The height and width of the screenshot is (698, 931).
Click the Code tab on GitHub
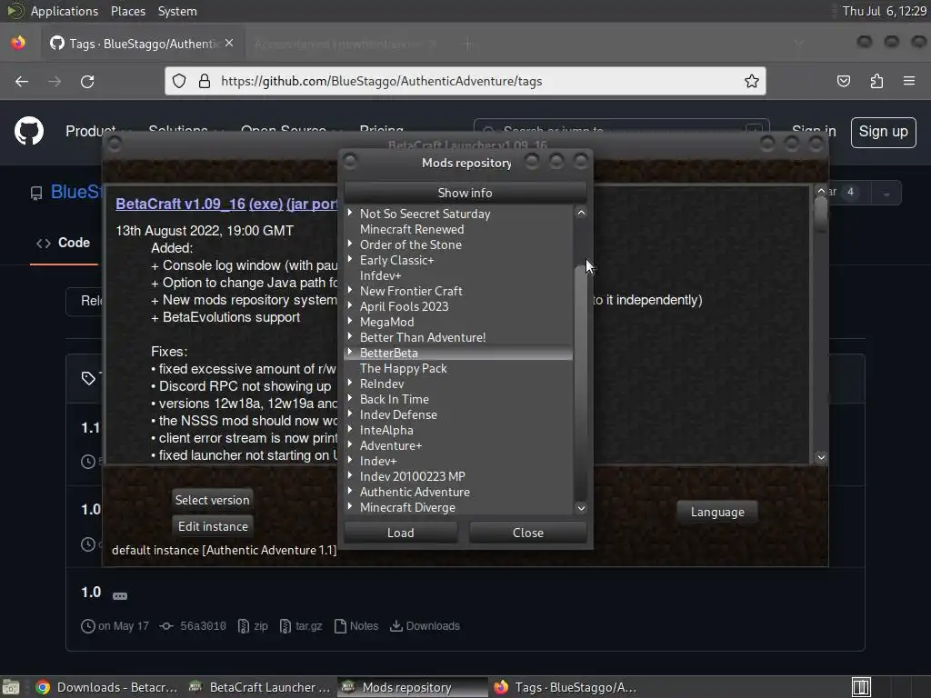point(65,243)
